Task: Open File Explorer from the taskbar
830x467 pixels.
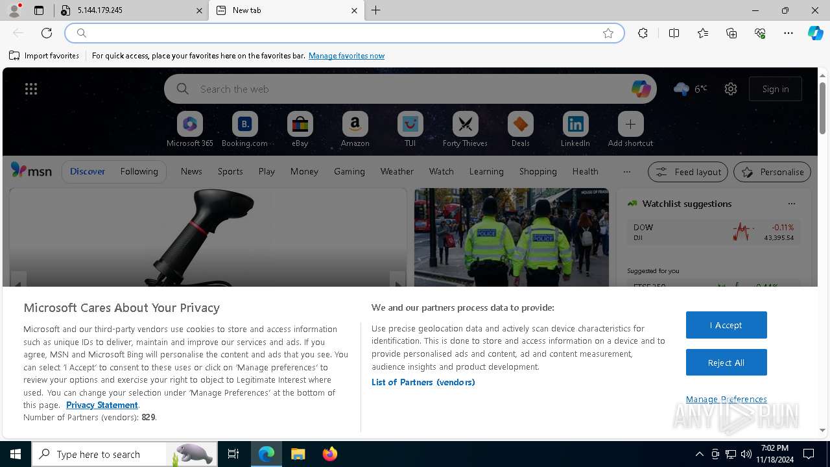Action: click(x=298, y=454)
